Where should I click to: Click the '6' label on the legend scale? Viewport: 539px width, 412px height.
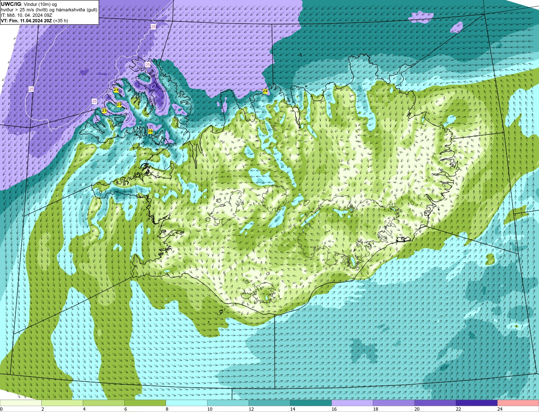[125, 409]
